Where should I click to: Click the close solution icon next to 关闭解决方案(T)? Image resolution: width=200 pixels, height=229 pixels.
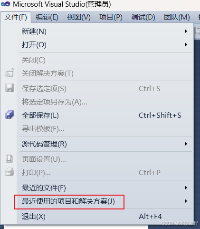coord(10,73)
